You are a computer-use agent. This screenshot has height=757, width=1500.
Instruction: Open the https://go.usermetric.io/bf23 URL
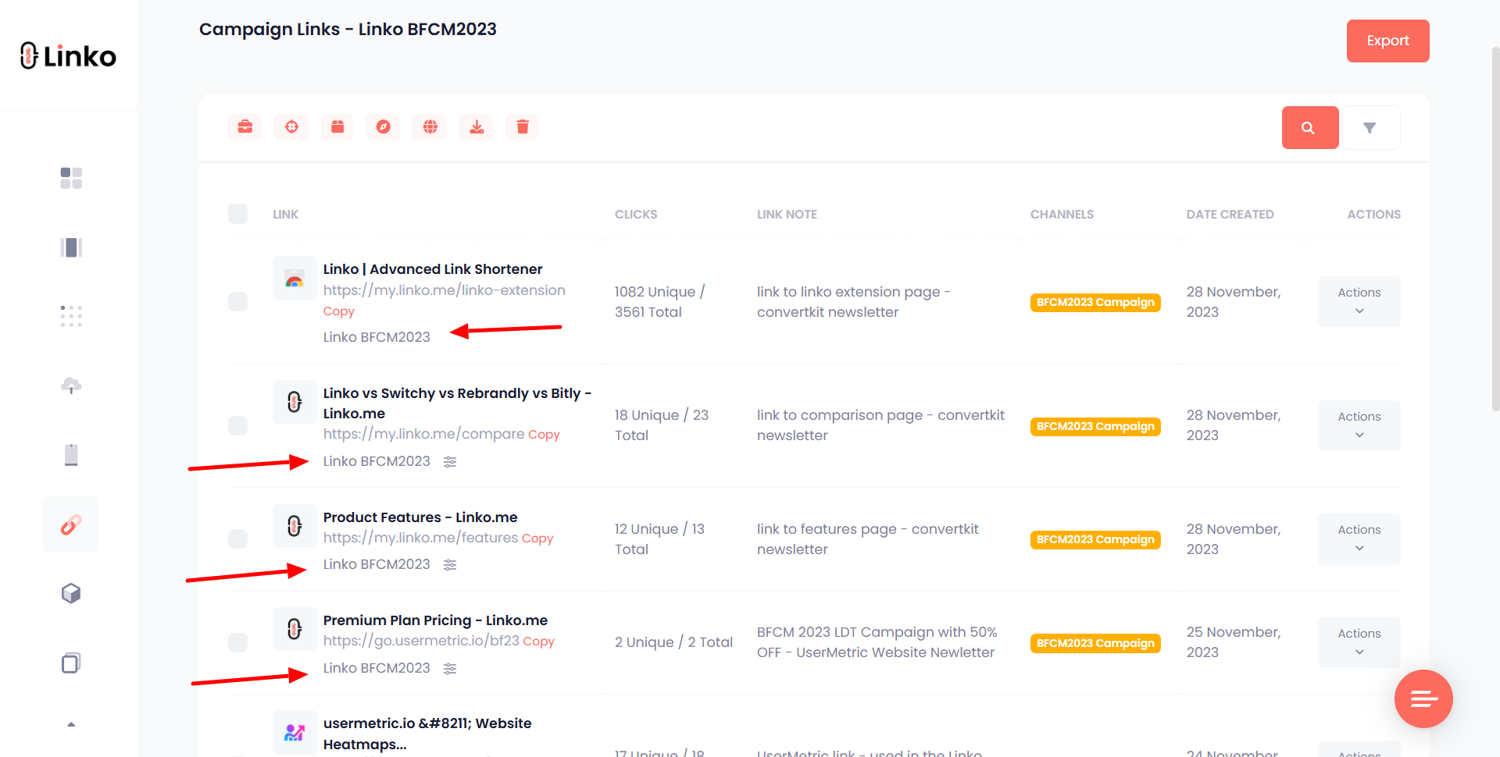(422, 641)
